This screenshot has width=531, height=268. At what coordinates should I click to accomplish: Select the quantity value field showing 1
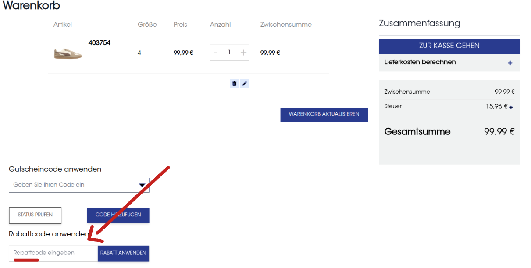[229, 52]
